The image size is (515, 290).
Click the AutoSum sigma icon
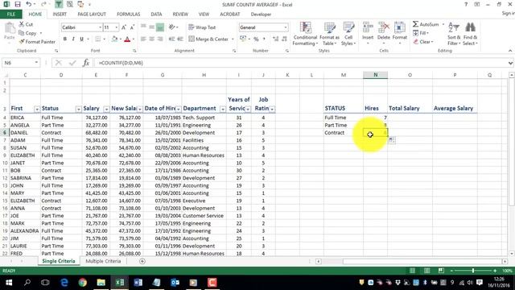415,24
